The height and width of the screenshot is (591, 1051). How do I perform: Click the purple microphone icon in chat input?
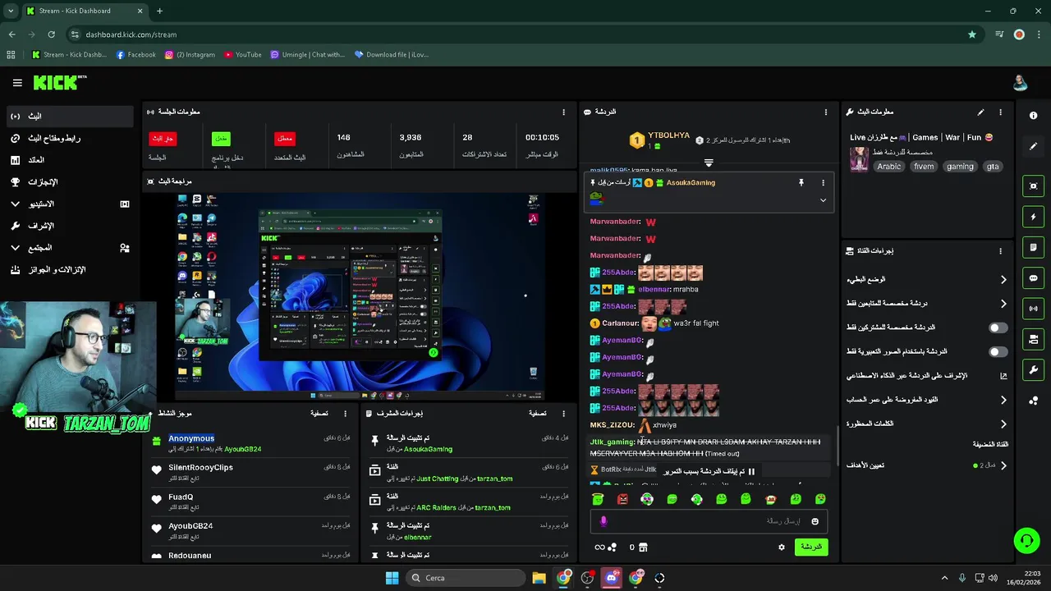pos(603,521)
